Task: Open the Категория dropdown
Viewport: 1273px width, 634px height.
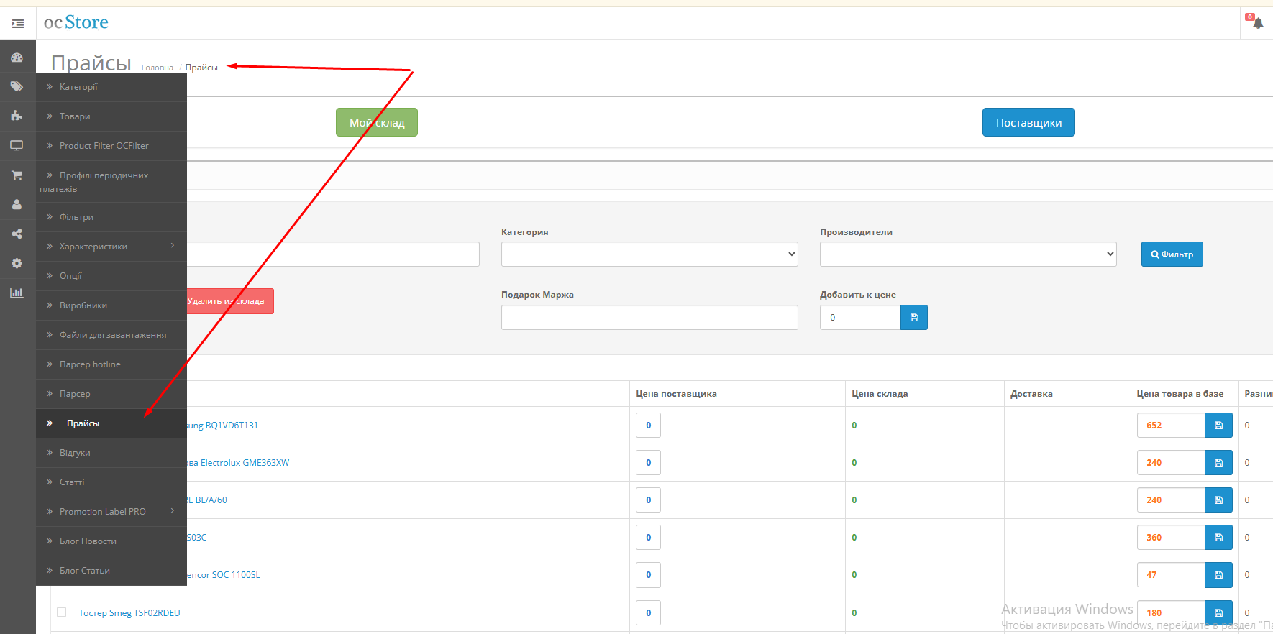Action: coord(649,254)
